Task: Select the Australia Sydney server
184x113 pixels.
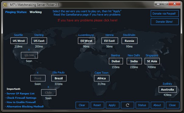Action: pos(168,90)
